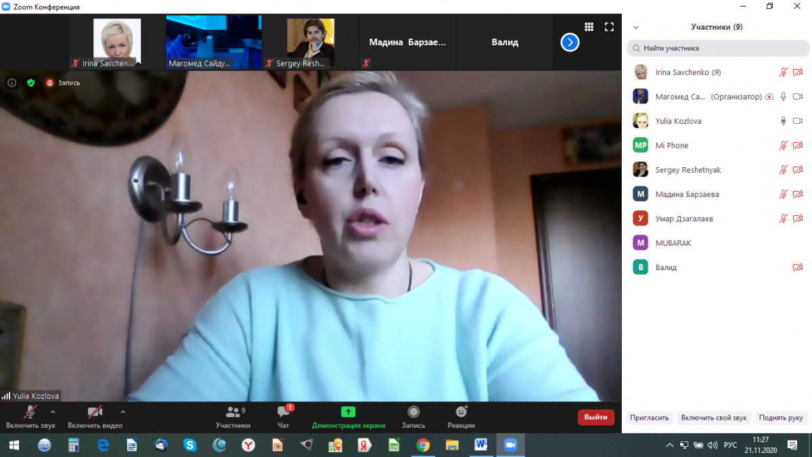Open File Explorer from the taskbar
The height and width of the screenshot is (457, 812).
pyautogui.click(x=452, y=445)
